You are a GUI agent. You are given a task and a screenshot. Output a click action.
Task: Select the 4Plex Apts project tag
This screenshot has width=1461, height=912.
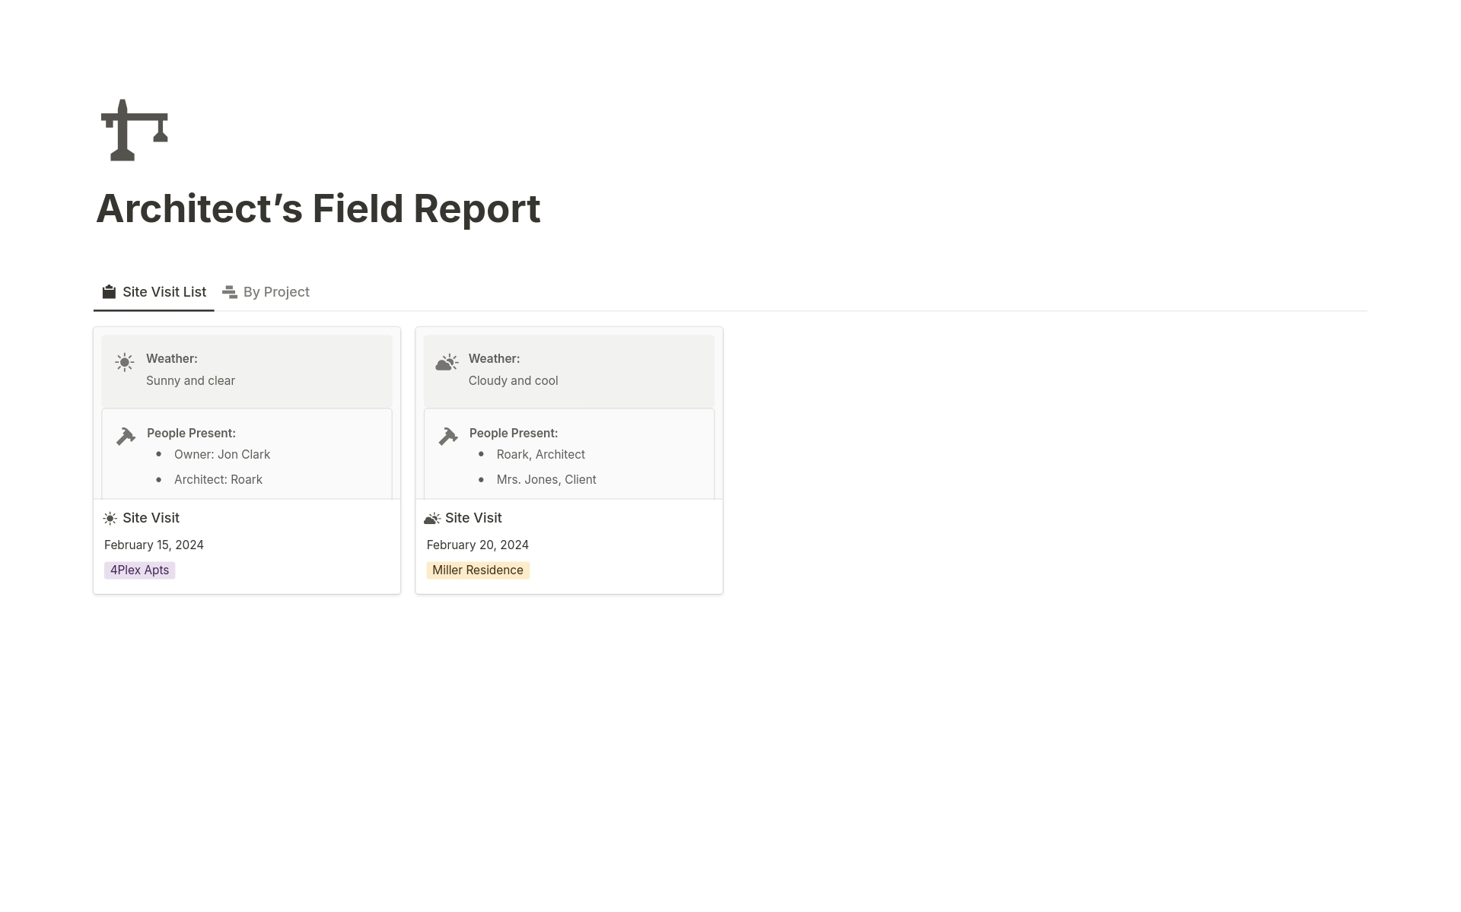tap(139, 570)
